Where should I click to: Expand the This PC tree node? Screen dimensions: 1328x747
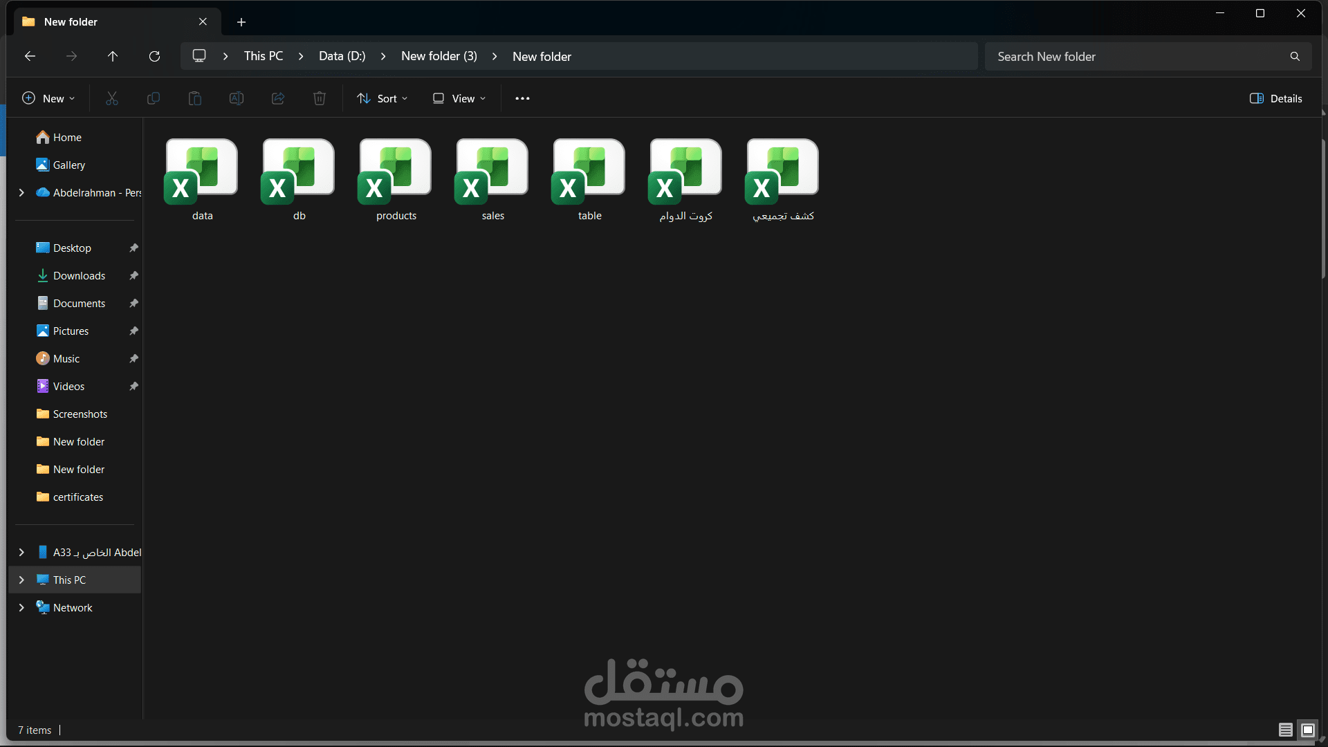pyautogui.click(x=21, y=580)
